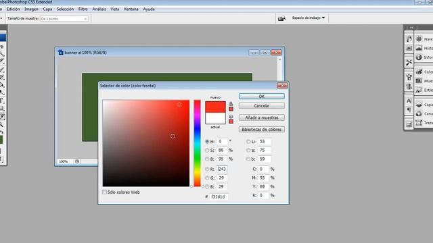
Task: Open the Espacio de trabajo dropdown
Action: click(309, 18)
